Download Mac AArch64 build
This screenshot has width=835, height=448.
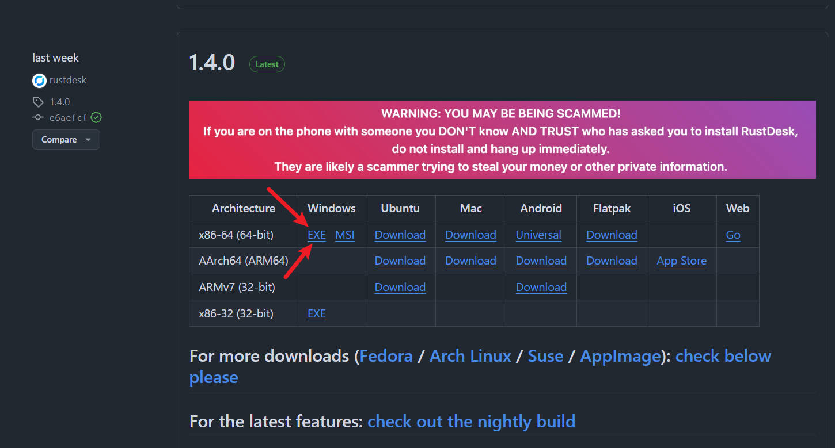(470, 261)
